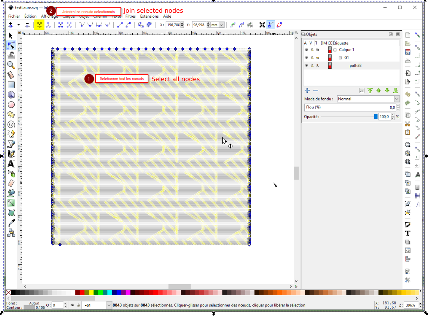
Task: Select the Spiral drawing tool
Action: point(11,124)
